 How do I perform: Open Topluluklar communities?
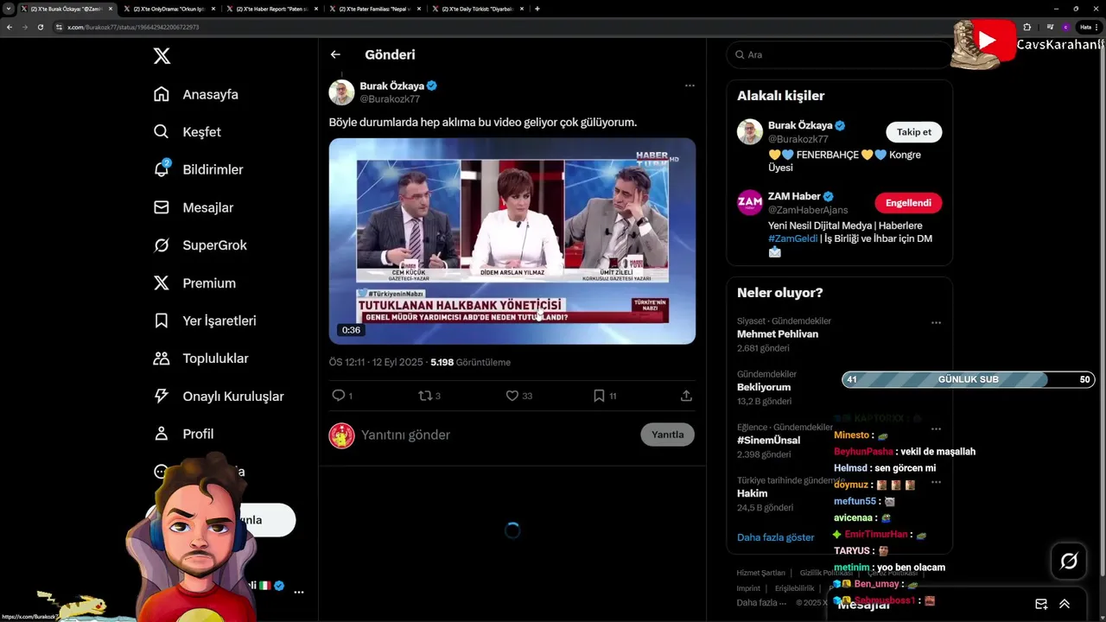coord(200,359)
